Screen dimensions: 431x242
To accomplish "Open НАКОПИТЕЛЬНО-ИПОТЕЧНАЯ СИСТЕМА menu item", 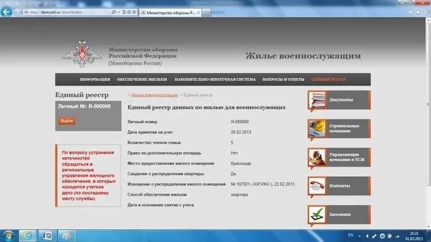I will [215, 79].
